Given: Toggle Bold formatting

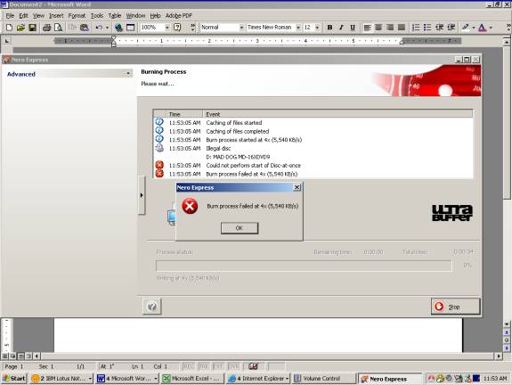Looking at the screenshot, I should [x=329, y=28].
